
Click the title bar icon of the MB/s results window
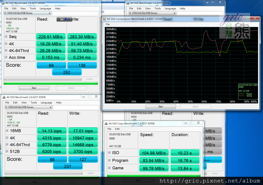click(3, 3)
